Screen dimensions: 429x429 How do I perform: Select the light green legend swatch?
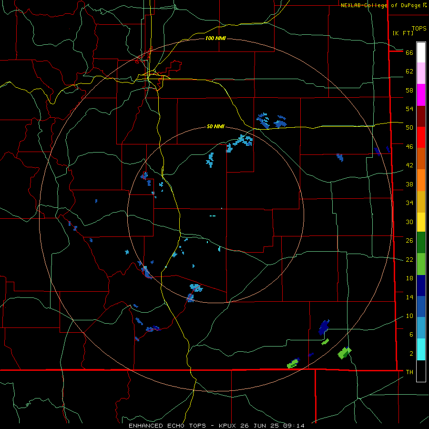pyautogui.click(x=421, y=264)
